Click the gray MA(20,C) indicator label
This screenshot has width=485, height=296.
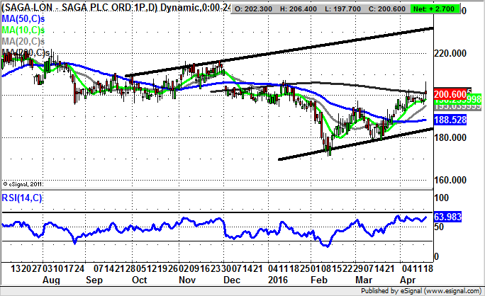coord(24,42)
